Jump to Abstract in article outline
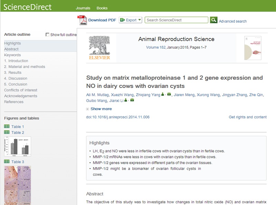Image resolution: width=276 pixels, height=205 pixels. click(x=11, y=49)
